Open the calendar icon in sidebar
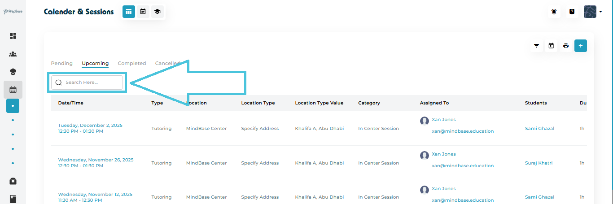This screenshot has width=613, height=204. 13,90
